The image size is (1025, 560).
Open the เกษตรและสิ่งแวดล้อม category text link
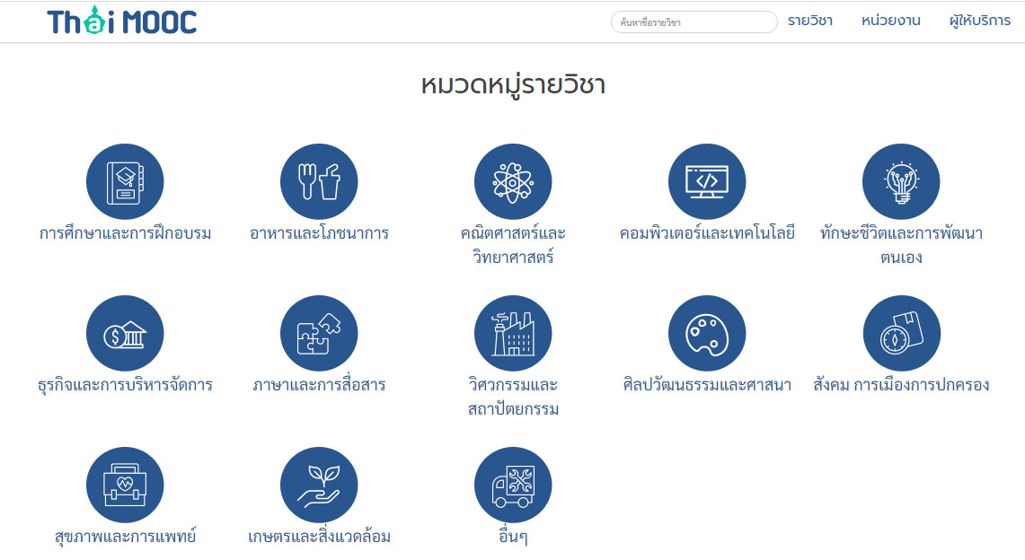click(319, 538)
